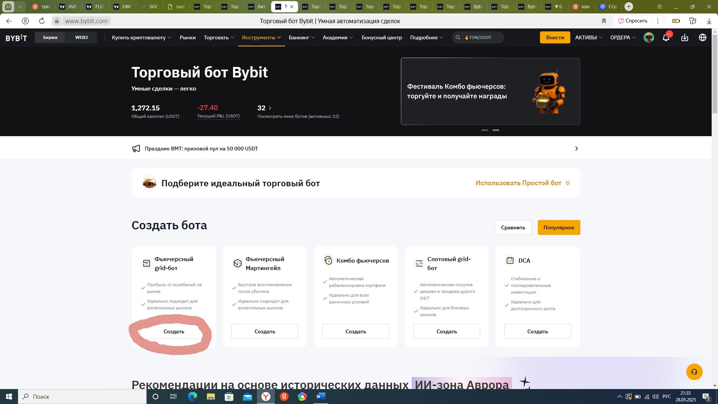This screenshot has width=718, height=404.
Task: Expand Использовать Простой бот section
Action: (522, 183)
